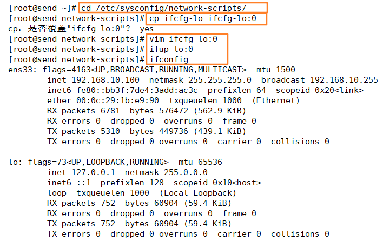Click the MAC address 00:0c:29:1b:e9:90

click(x=117, y=100)
